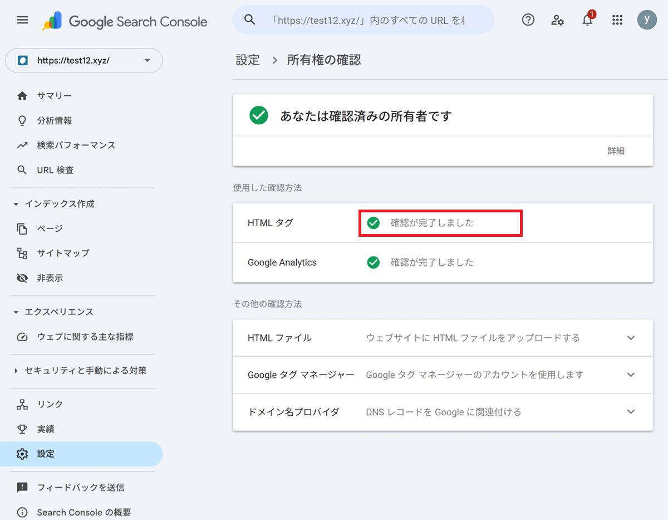Collapse the インデックス作成 section
The image size is (668, 520).
click(x=16, y=204)
